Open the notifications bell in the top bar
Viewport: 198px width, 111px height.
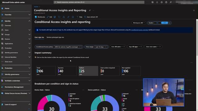click(157, 2)
